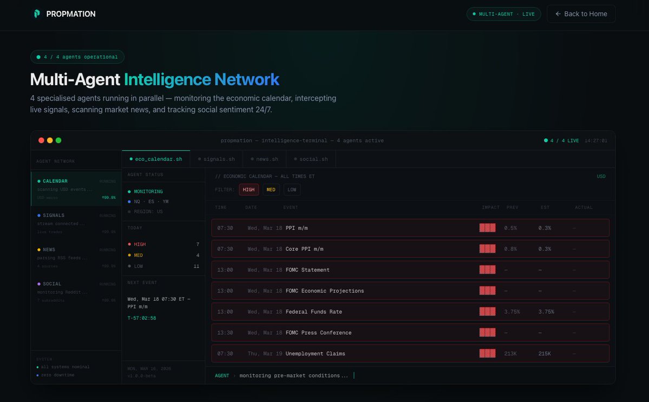Click the 215K estimate value
Image resolution: width=649 pixels, height=402 pixels.
[545, 354]
